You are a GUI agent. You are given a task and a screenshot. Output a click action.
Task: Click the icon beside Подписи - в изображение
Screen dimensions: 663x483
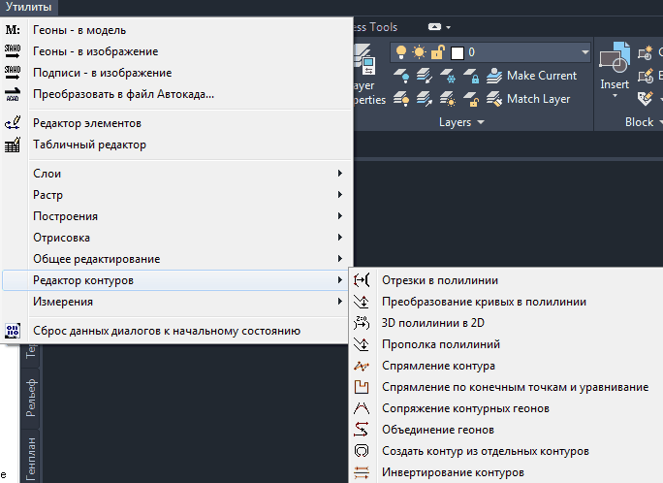pyautogui.click(x=13, y=73)
